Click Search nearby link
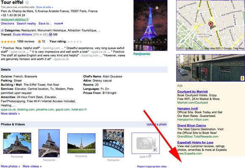This screenshot has height=168, width=245. click(26, 24)
